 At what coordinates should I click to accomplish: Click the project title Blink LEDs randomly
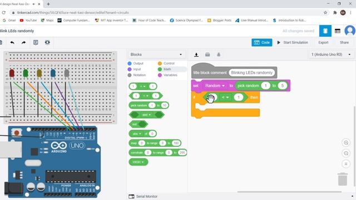(x=17, y=31)
